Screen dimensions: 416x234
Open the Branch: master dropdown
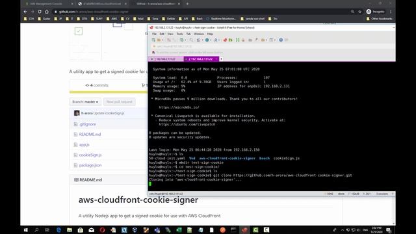85,102
